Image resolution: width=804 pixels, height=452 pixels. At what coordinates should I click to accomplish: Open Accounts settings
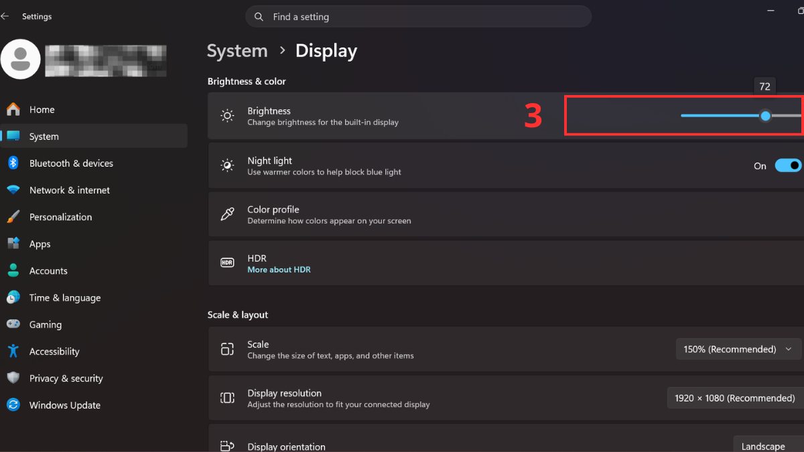point(94,271)
